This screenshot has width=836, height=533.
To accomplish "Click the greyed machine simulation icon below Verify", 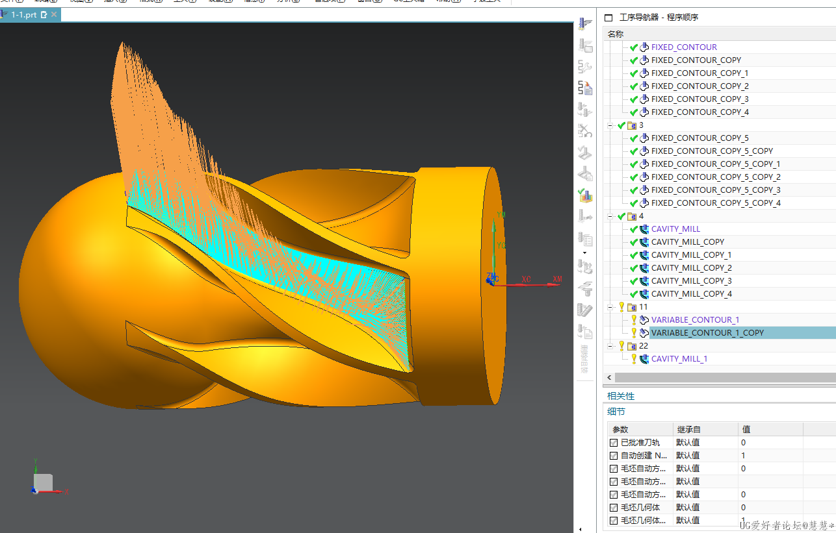I will 585,216.
